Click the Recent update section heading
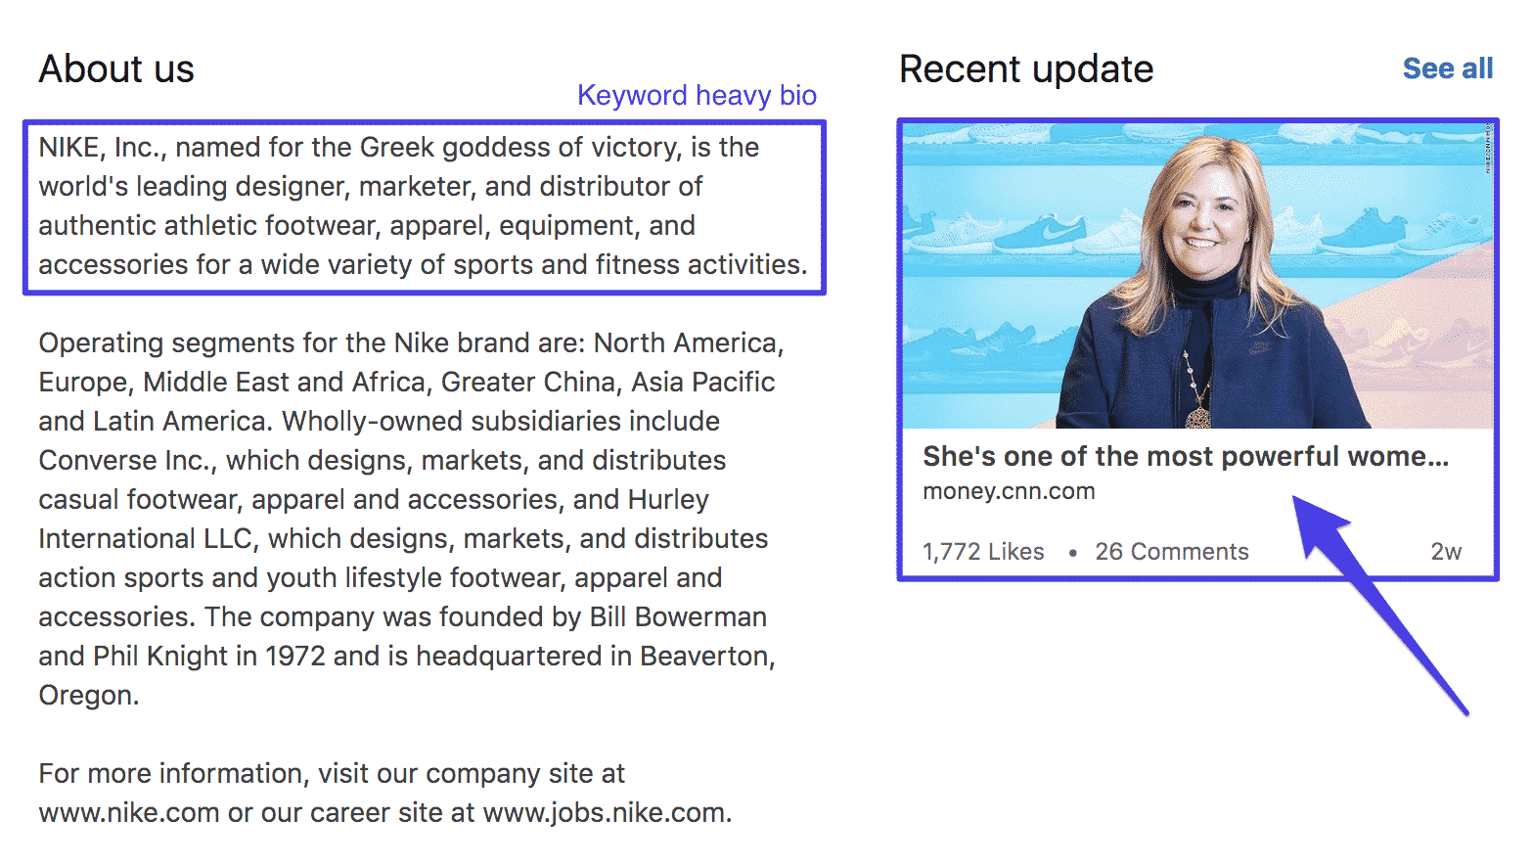Screen dimensions: 1532x865 point(1026,68)
